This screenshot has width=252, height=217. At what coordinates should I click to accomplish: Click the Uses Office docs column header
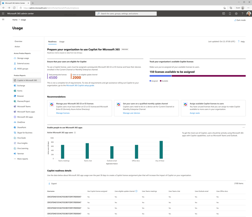pos(222,191)
